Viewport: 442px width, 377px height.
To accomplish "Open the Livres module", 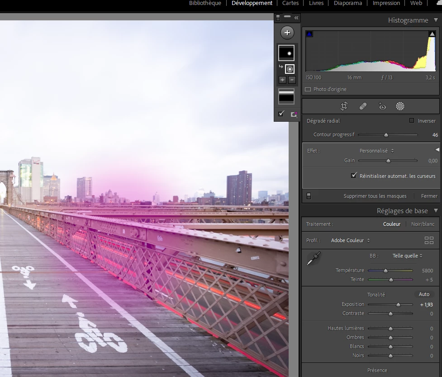I will point(316,3).
